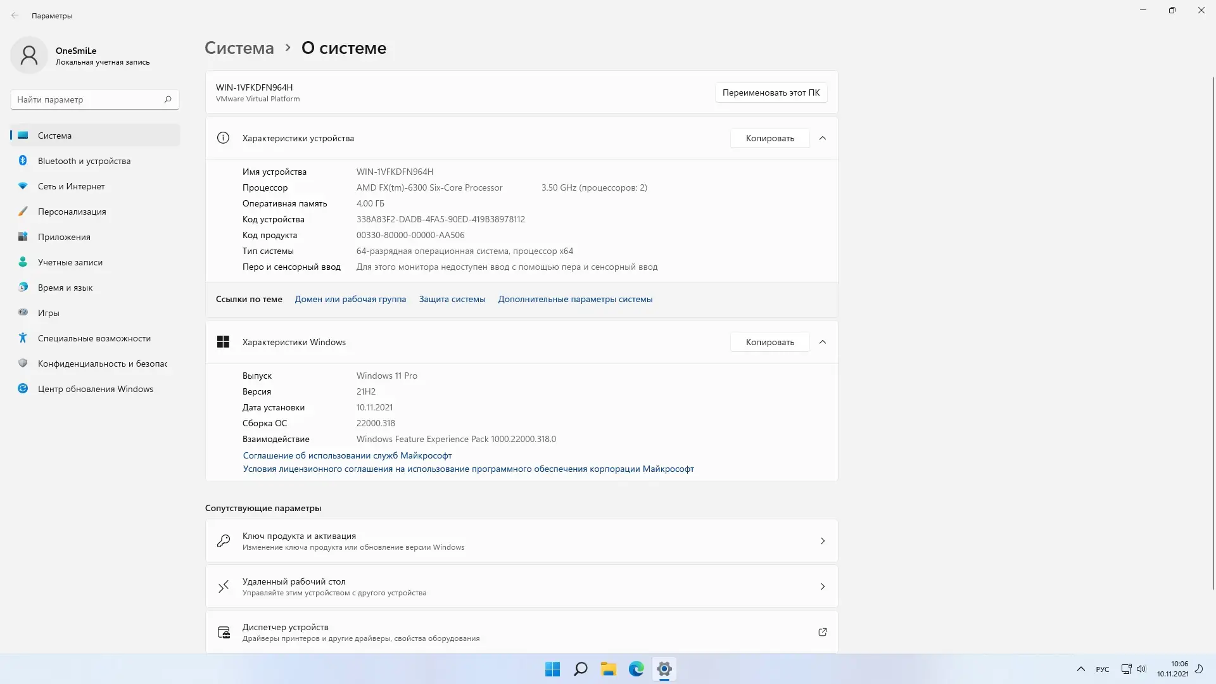
Task: Select Time and language category
Action: [65, 288]
